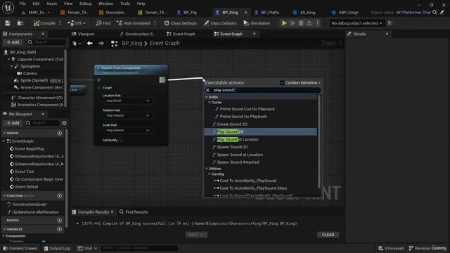Navigate back in graph history
This screenshot has height=253, width=450.
point(90,44)
